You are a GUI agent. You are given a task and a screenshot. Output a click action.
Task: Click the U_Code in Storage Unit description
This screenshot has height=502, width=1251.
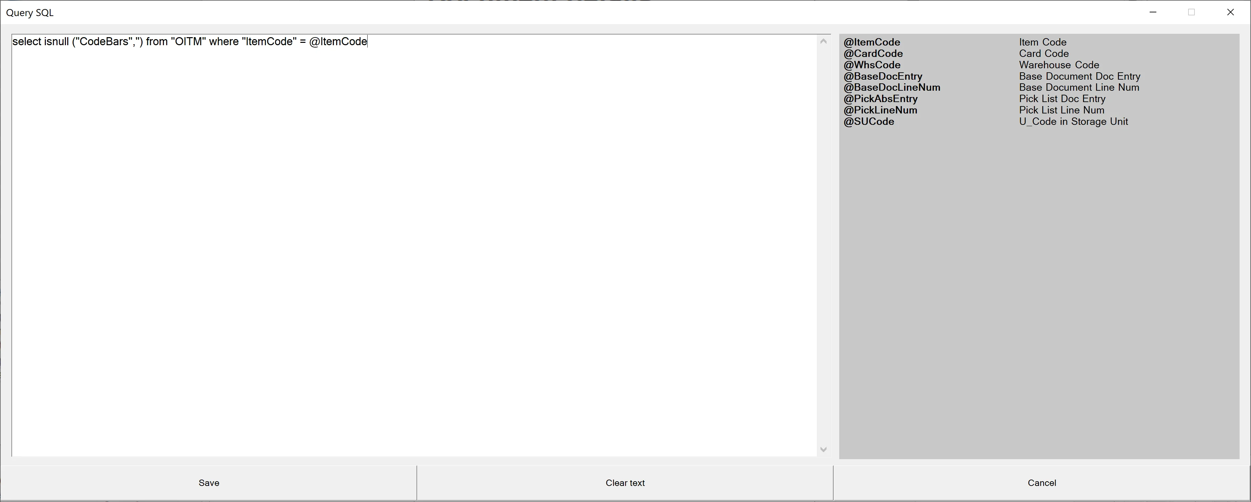pos(1074,121)
